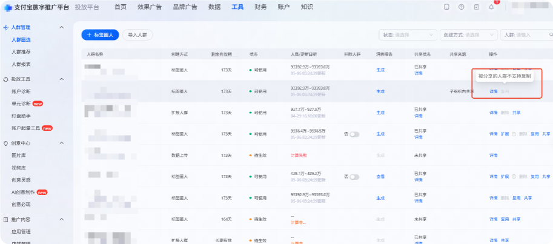Screen dimensions: 553x244
Task: Open the help question-mark icon in top bar
Action: (462, 7)
